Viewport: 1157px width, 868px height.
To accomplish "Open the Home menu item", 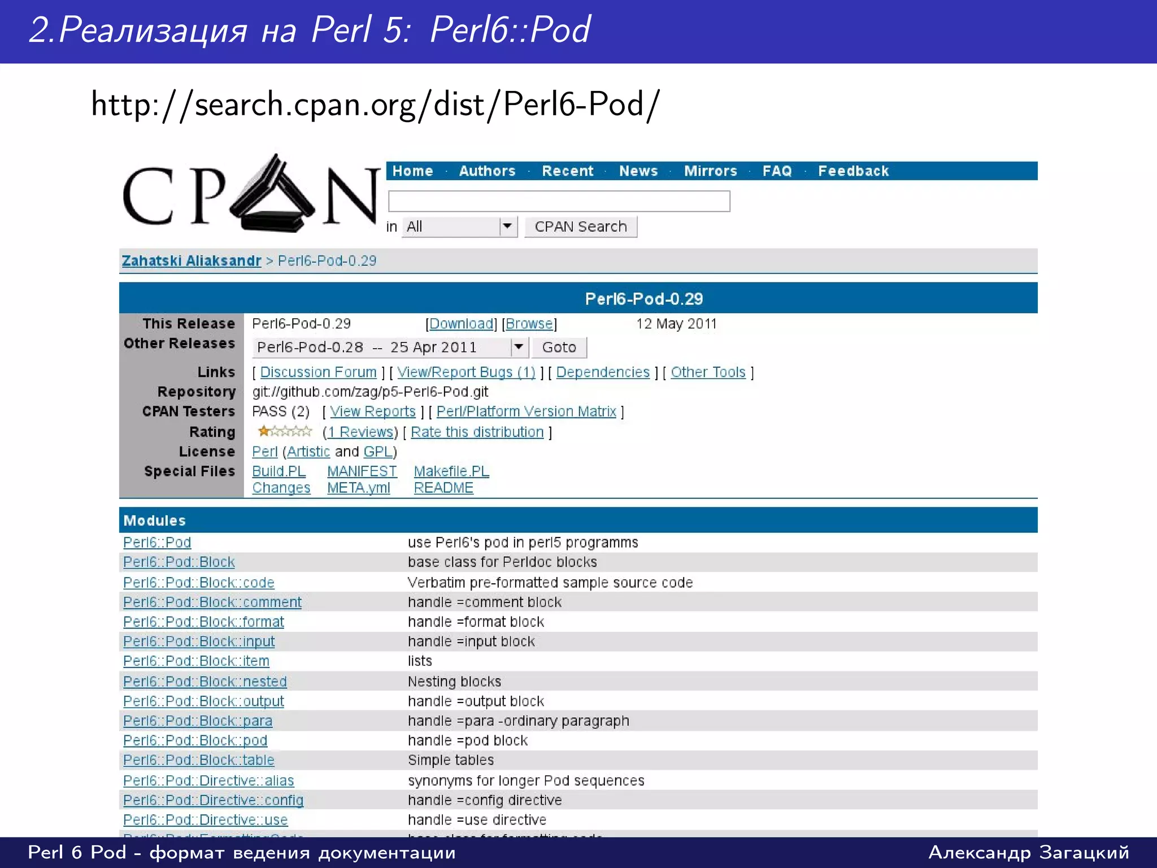I will coord(412,171).
